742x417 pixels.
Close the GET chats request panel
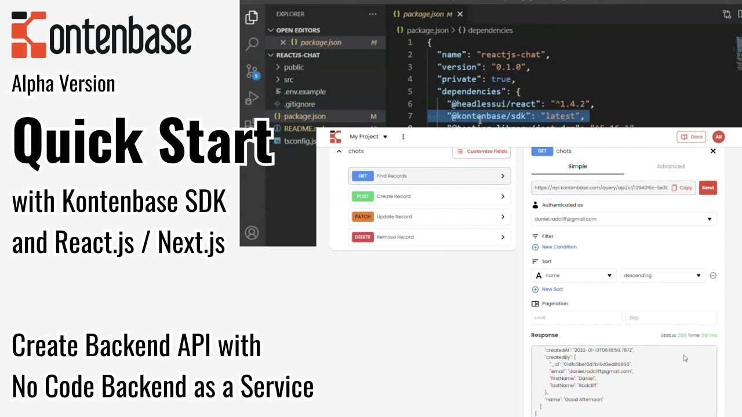click(713, 151)
